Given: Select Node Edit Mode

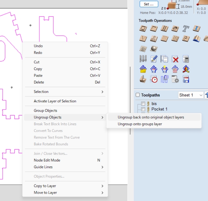Looking at the screenshot, I should tap(65, 160).
